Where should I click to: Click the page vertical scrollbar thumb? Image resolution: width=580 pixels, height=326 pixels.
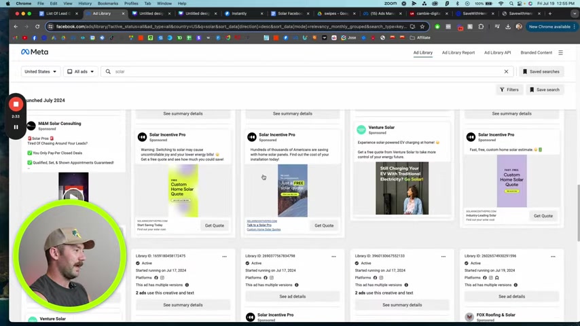(x=577, y=212)
